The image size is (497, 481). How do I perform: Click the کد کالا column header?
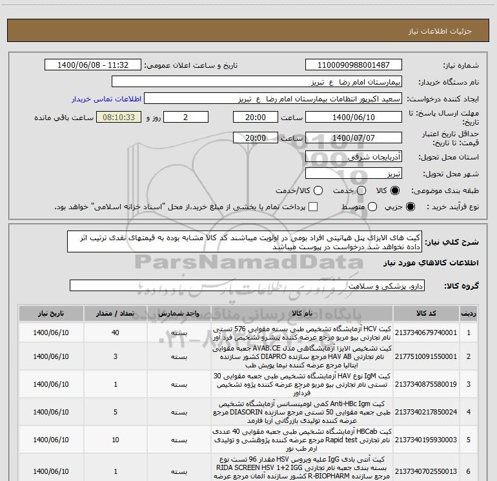coord(426,314)
